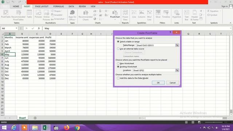Insert a Column sparkline
This screenshot has width=233, height=131.
142,14
